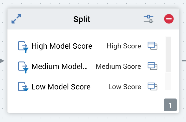Click the Split node title

pyautogui.click(x=82, y=19)
